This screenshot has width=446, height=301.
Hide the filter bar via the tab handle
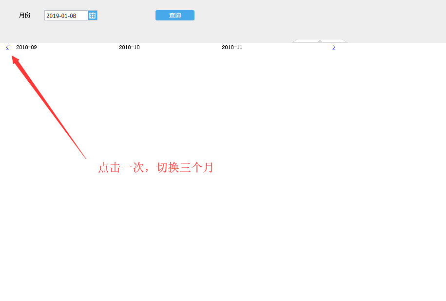click(x=320, y=41)
